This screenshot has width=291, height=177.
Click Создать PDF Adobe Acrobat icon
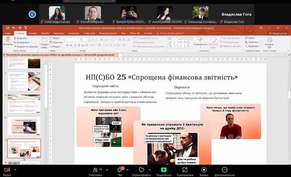tap(269, 40)
